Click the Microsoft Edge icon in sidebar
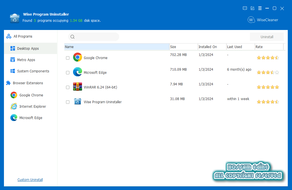Image resolution: width=292 pixels, height=190 pixels. click(x=14, y=118)
